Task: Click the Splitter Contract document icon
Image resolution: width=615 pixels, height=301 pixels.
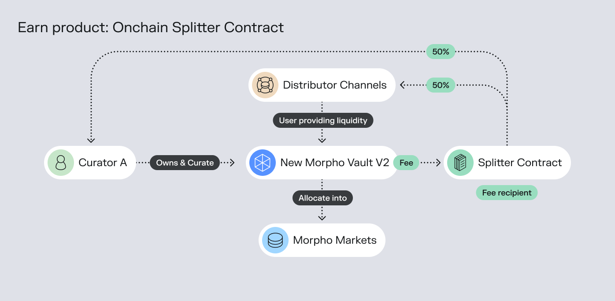Action: 460,163
